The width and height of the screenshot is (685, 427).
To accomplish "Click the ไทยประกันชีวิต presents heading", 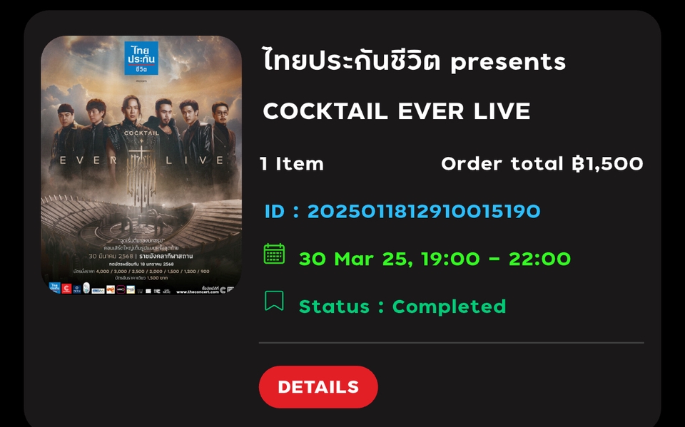I will (x=414, y=61).
